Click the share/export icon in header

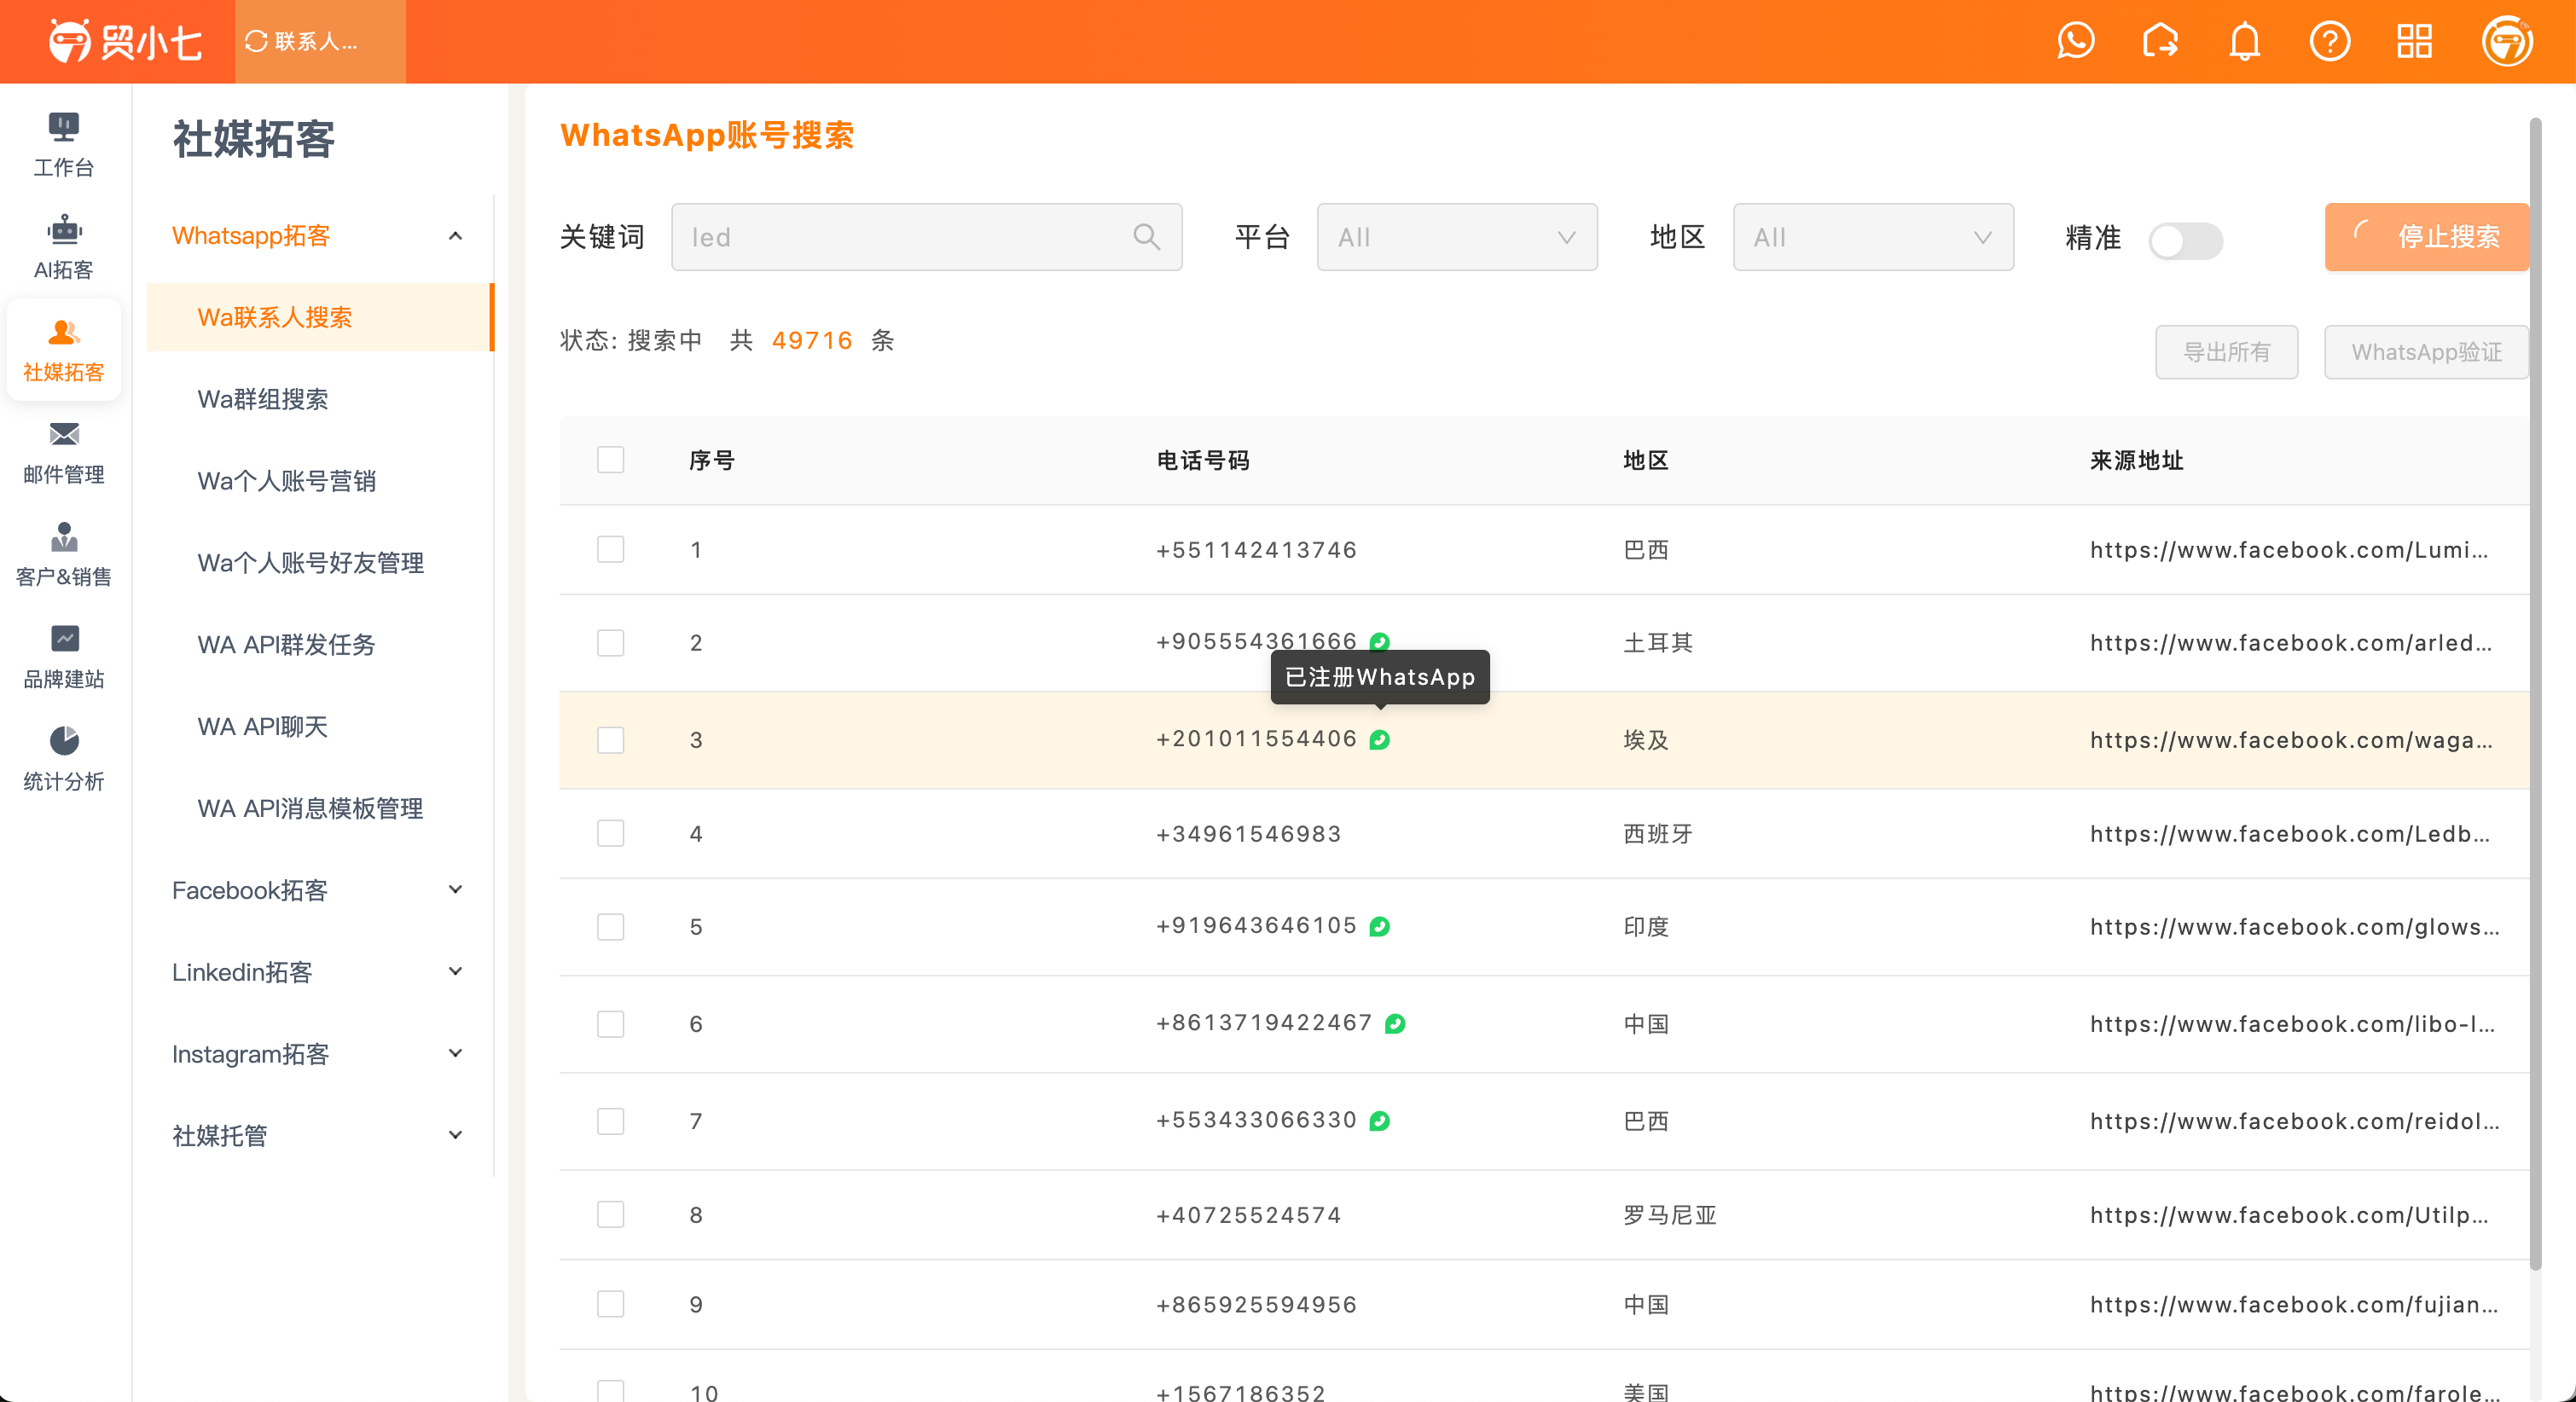tap(2160, 41)
